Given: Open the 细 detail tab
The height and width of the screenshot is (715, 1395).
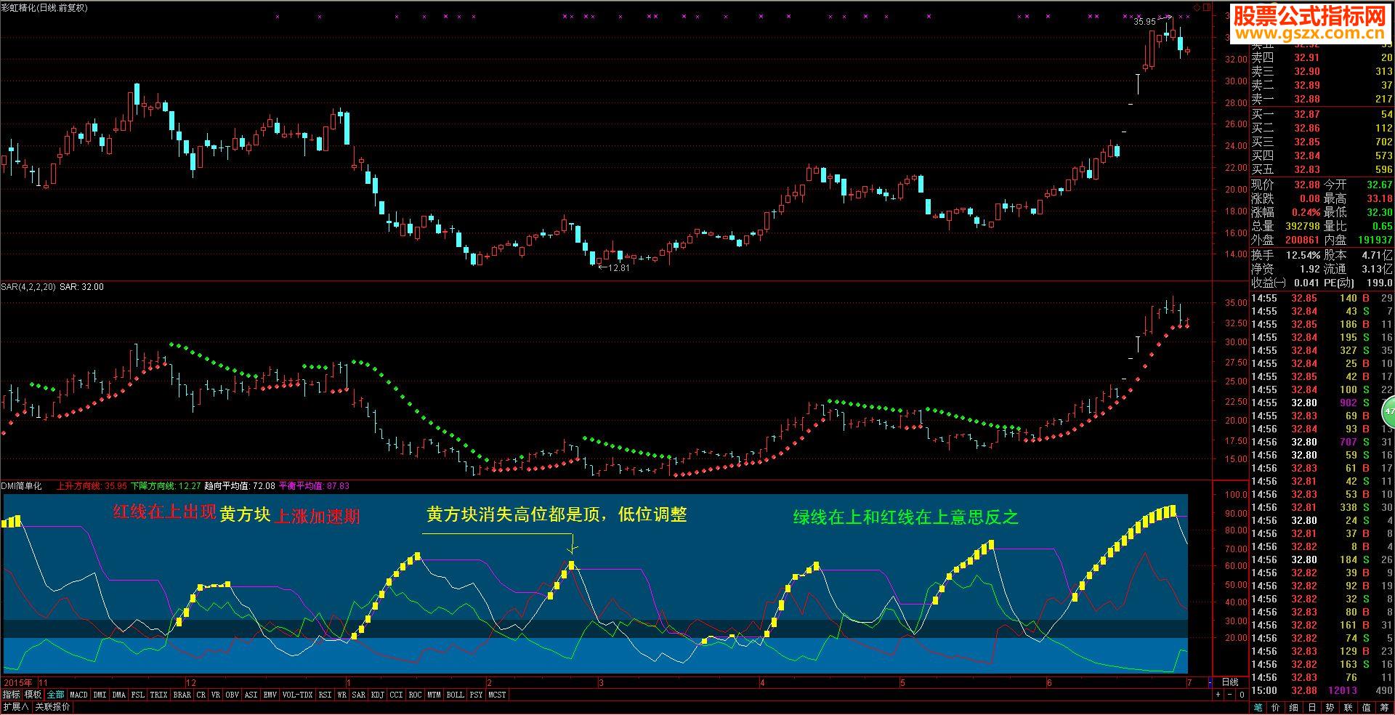Looking at the screenshot, I should coord(1294,708).
